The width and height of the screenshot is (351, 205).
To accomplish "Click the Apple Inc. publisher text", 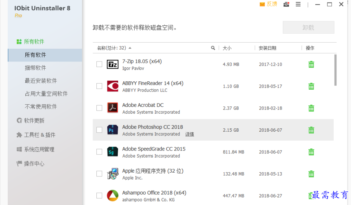I will [x=132, y=178].
